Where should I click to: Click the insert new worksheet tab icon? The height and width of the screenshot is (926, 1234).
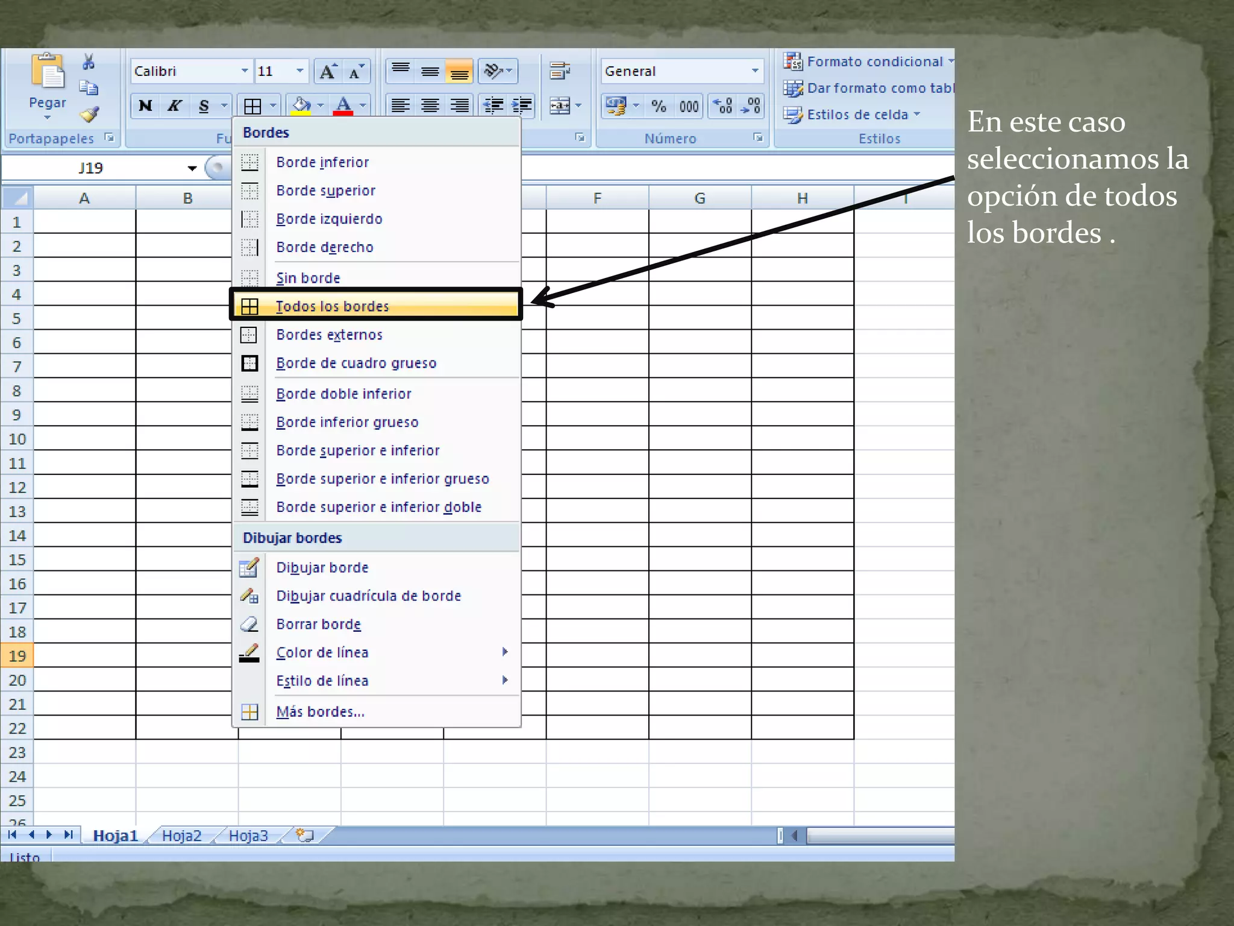(x=305, y=835)
